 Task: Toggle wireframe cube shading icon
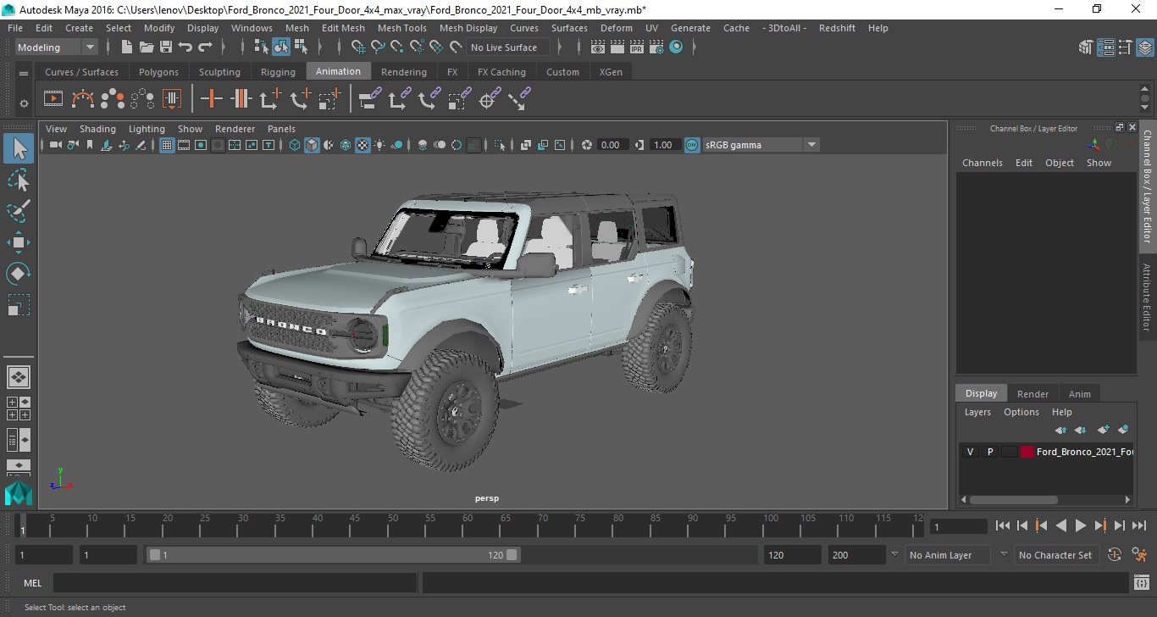click(x=295, y=145)
